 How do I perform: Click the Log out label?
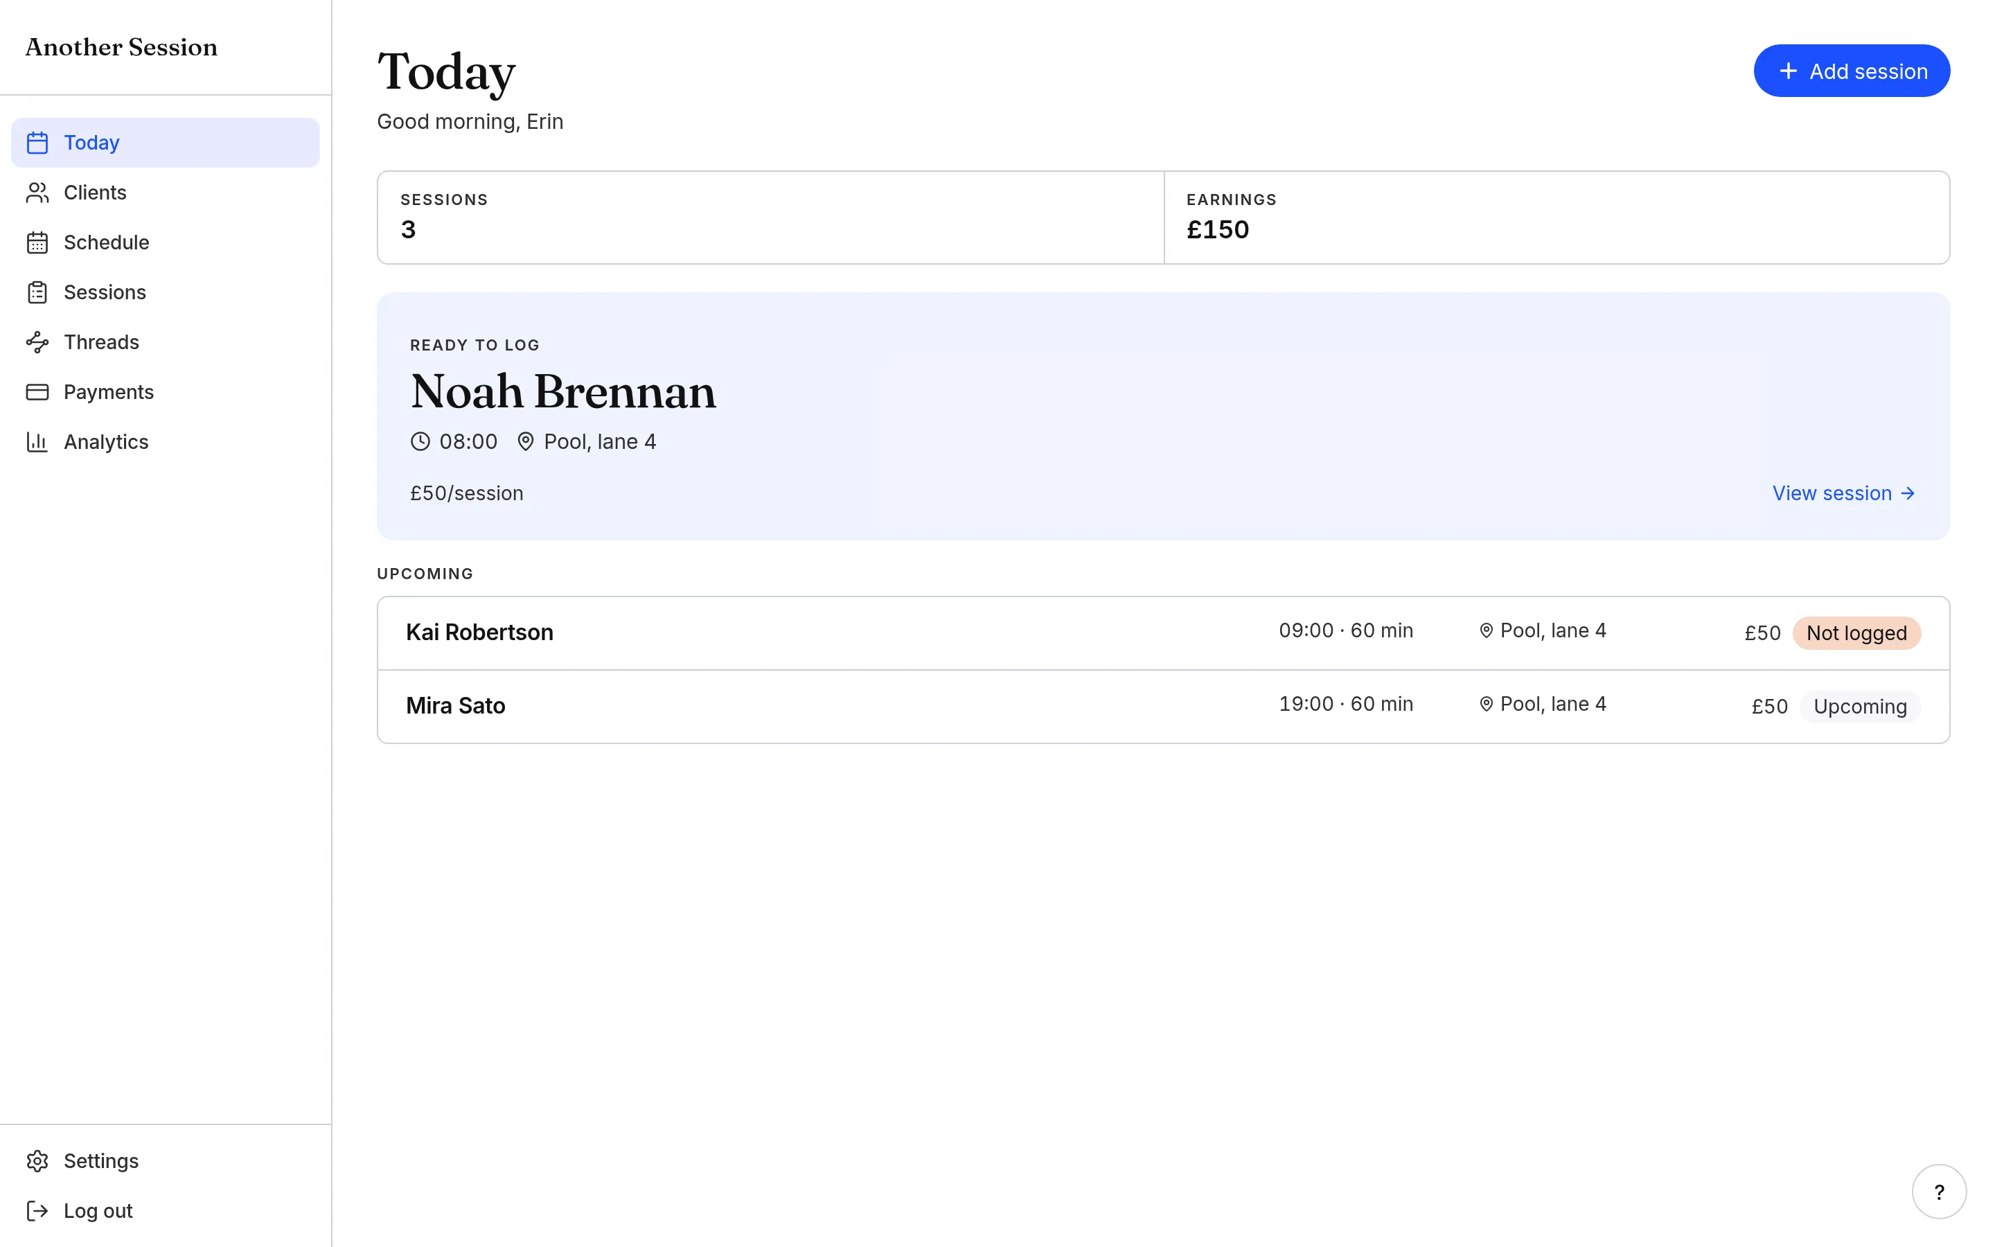click(98, 1211)
